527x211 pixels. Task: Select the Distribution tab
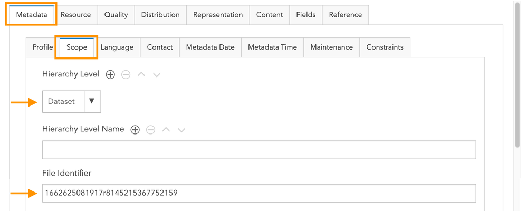tap(160, 15)
